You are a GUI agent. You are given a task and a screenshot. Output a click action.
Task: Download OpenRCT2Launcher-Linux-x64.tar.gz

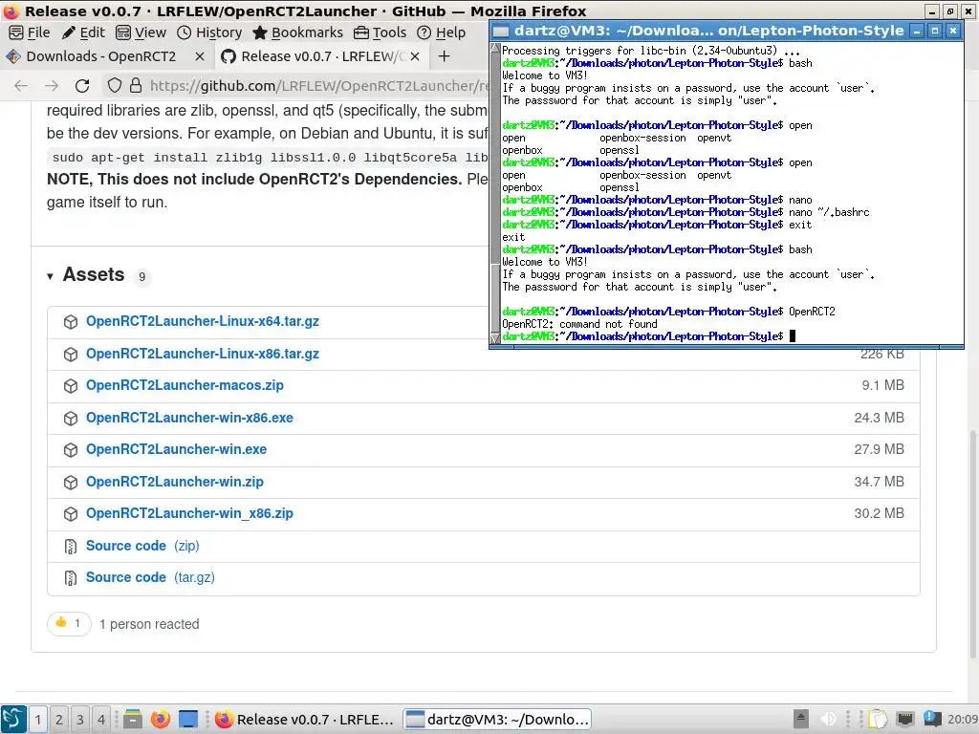coord(203,321)
